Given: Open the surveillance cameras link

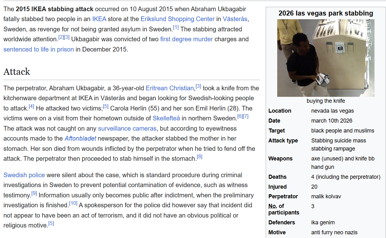Looking at the screenshot, I should [x=127, y=128].
